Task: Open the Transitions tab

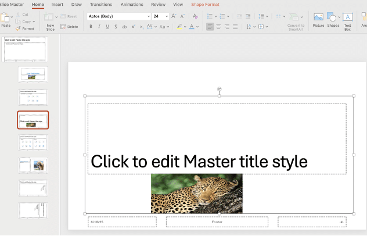Action: [x=101, y=4]
